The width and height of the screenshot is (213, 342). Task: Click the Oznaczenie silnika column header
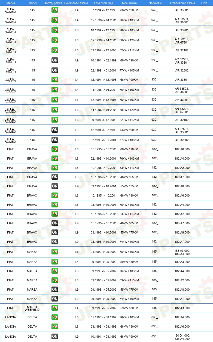pyautogui.click(x=182, y=3)
